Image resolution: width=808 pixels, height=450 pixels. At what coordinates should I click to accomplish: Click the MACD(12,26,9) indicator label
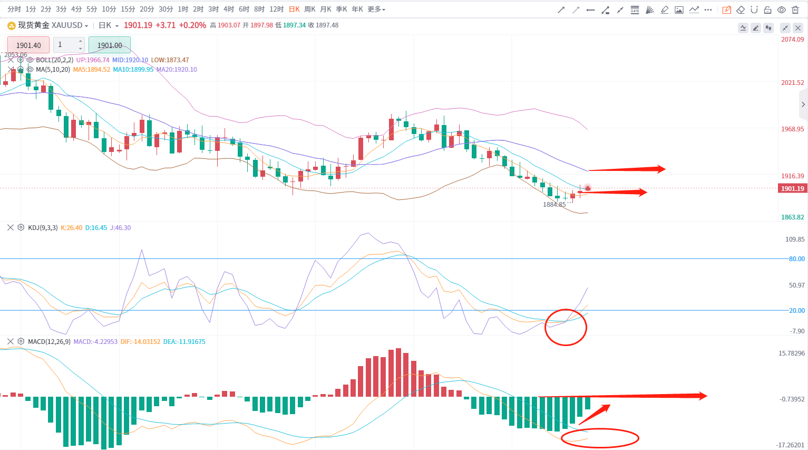[49, 342]
